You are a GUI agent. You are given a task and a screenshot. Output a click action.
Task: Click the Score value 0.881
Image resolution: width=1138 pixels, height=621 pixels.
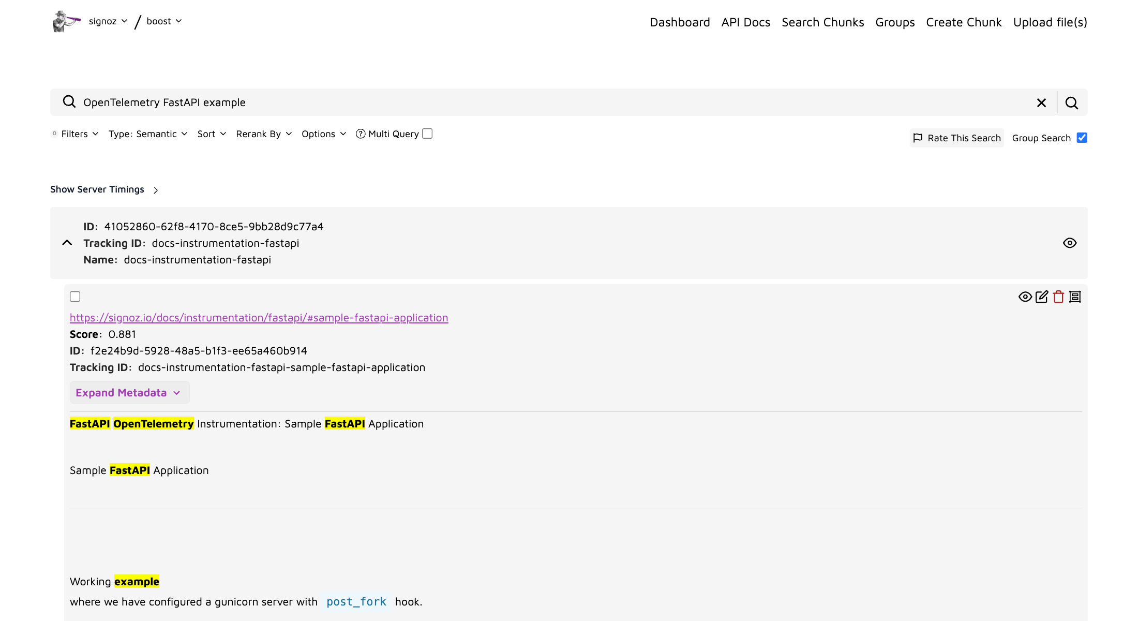[122, 334]
